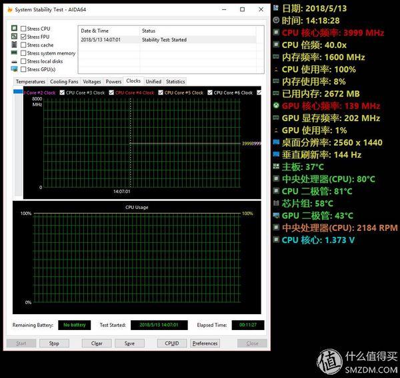Switch to the Cooling Fans tab
The height and width of the screenshot is (378, 400).
64,81
